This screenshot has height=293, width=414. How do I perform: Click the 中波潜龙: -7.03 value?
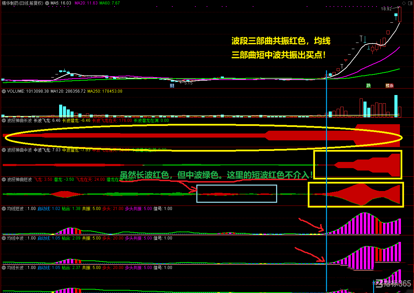tap(76, 150)
